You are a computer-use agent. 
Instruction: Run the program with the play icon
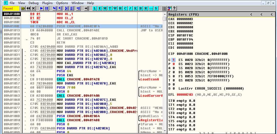(x=41, y=8)
